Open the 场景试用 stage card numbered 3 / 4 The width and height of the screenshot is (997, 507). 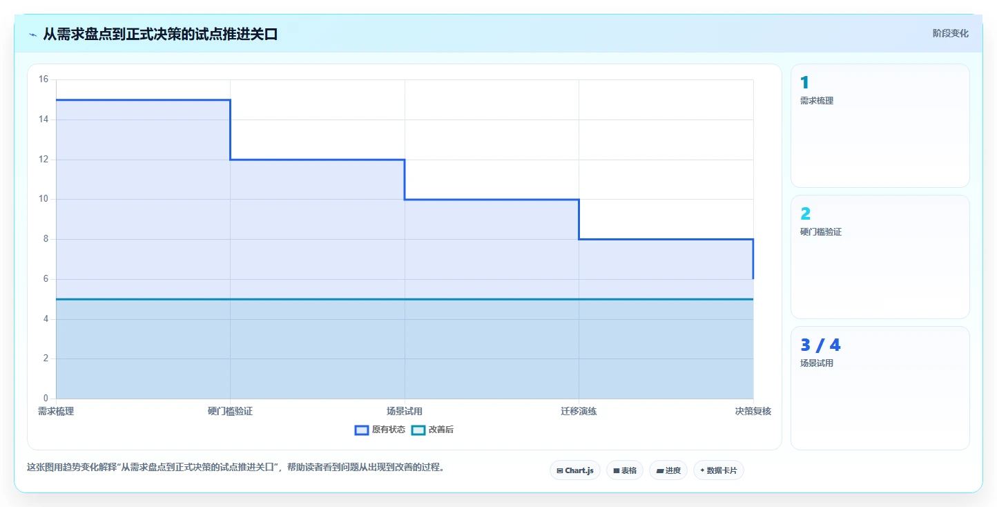880,388
